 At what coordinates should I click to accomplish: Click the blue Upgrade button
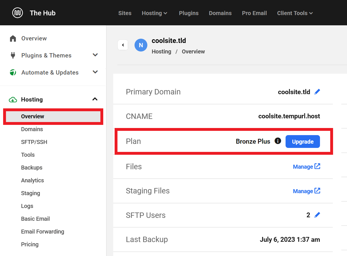(x=303, y=142)
